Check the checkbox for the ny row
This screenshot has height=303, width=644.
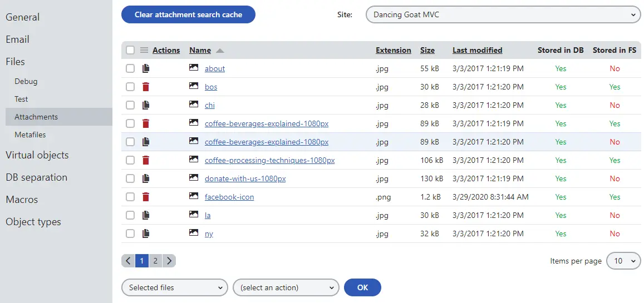[130, 234]
